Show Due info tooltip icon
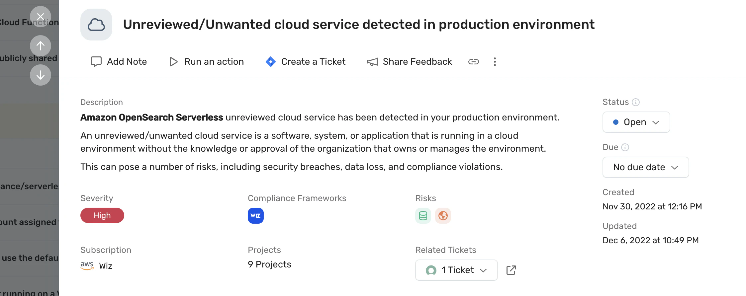 [x=625, y=147]
